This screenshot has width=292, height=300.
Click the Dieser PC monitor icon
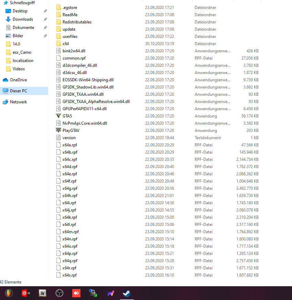(x=6, y=91)
